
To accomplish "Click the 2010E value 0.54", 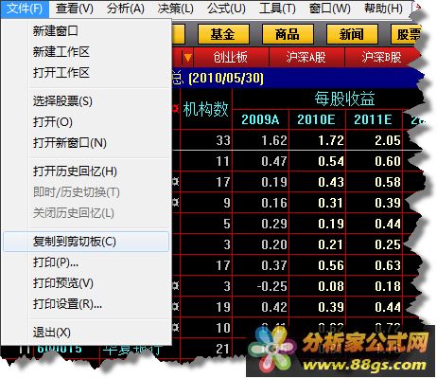I will [x=331, y=161].
